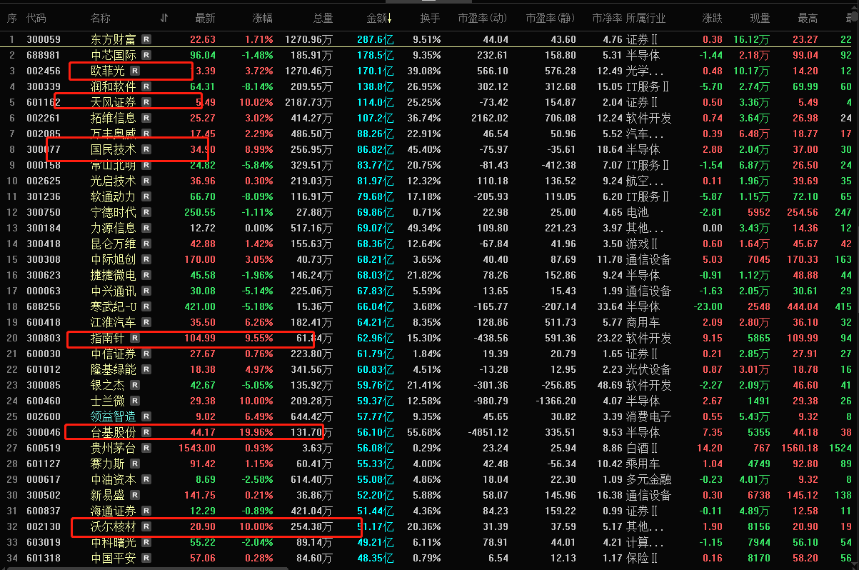Click the R badge beside 捷捷微电

(x=146, y=275)
